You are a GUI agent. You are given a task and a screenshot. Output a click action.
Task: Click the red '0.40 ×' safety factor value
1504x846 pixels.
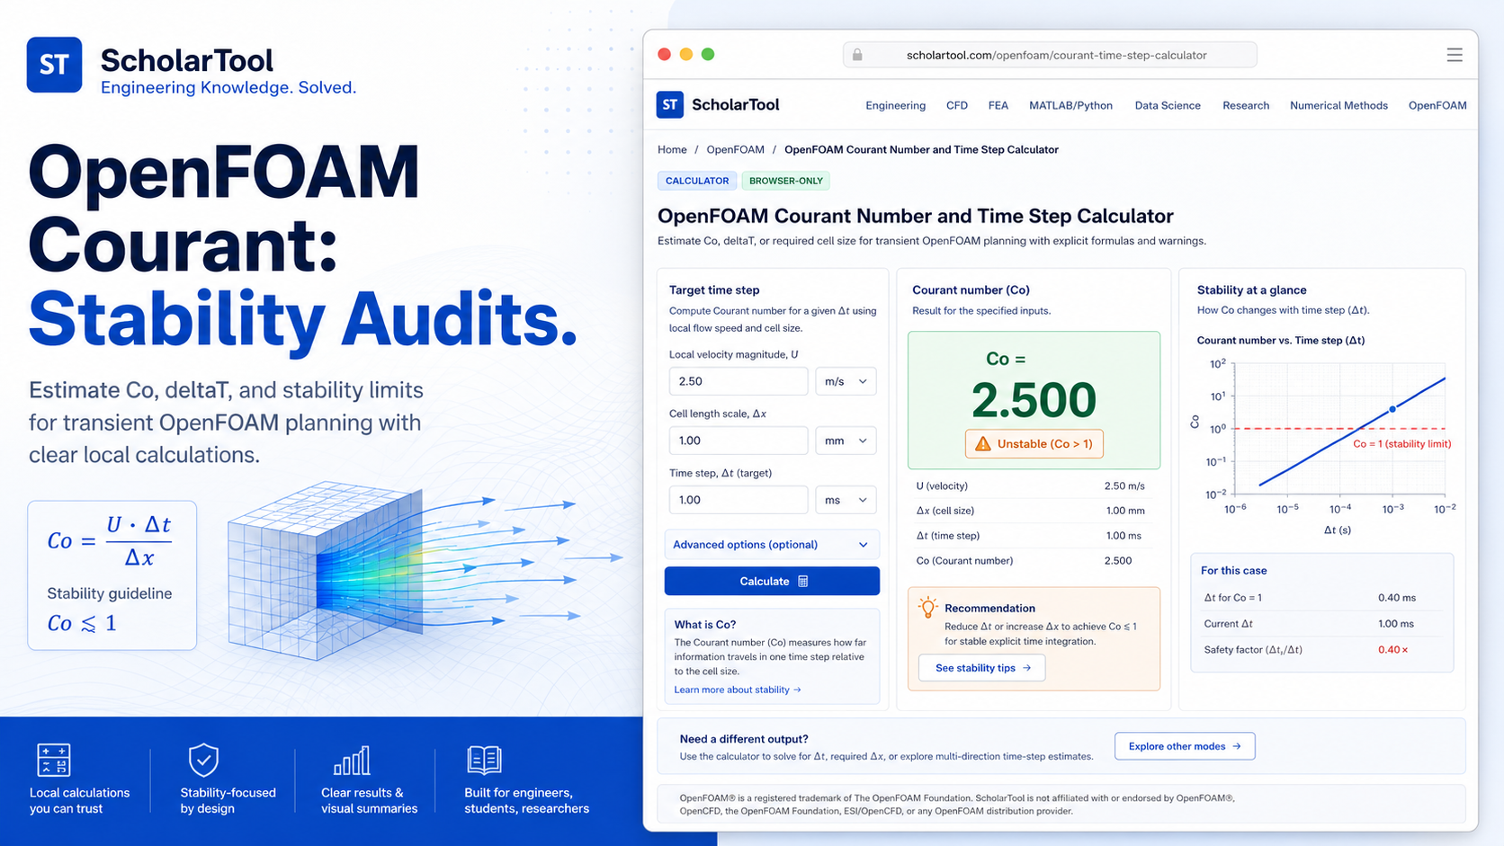click(x=1393, y=650)
